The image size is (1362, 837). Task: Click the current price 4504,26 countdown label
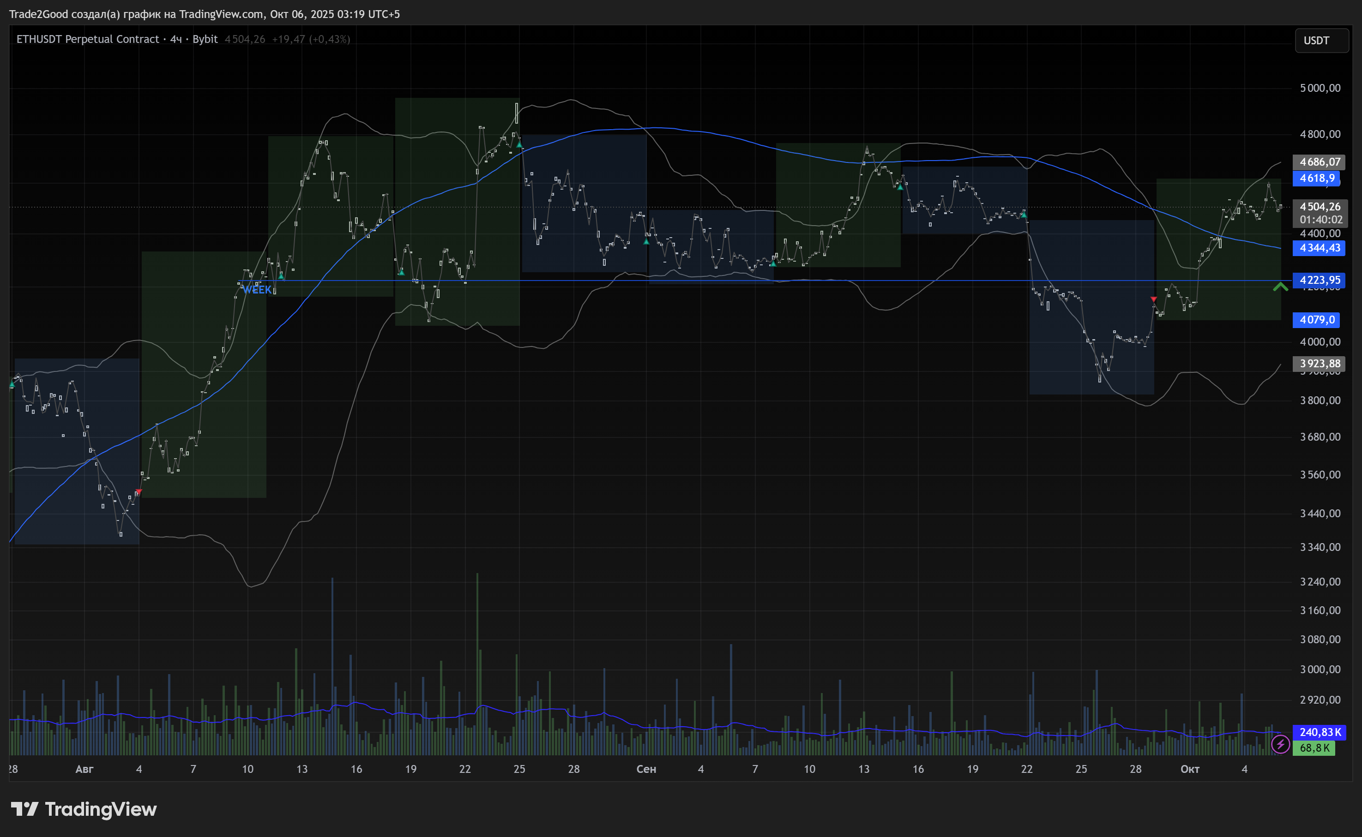pos(1320,213)
